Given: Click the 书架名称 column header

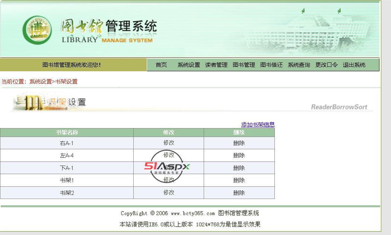Looking at the screenshot, I should 67,133.
